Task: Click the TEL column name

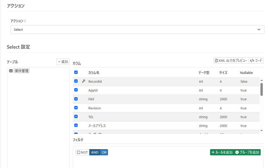Action: click(x=91, y=117)
